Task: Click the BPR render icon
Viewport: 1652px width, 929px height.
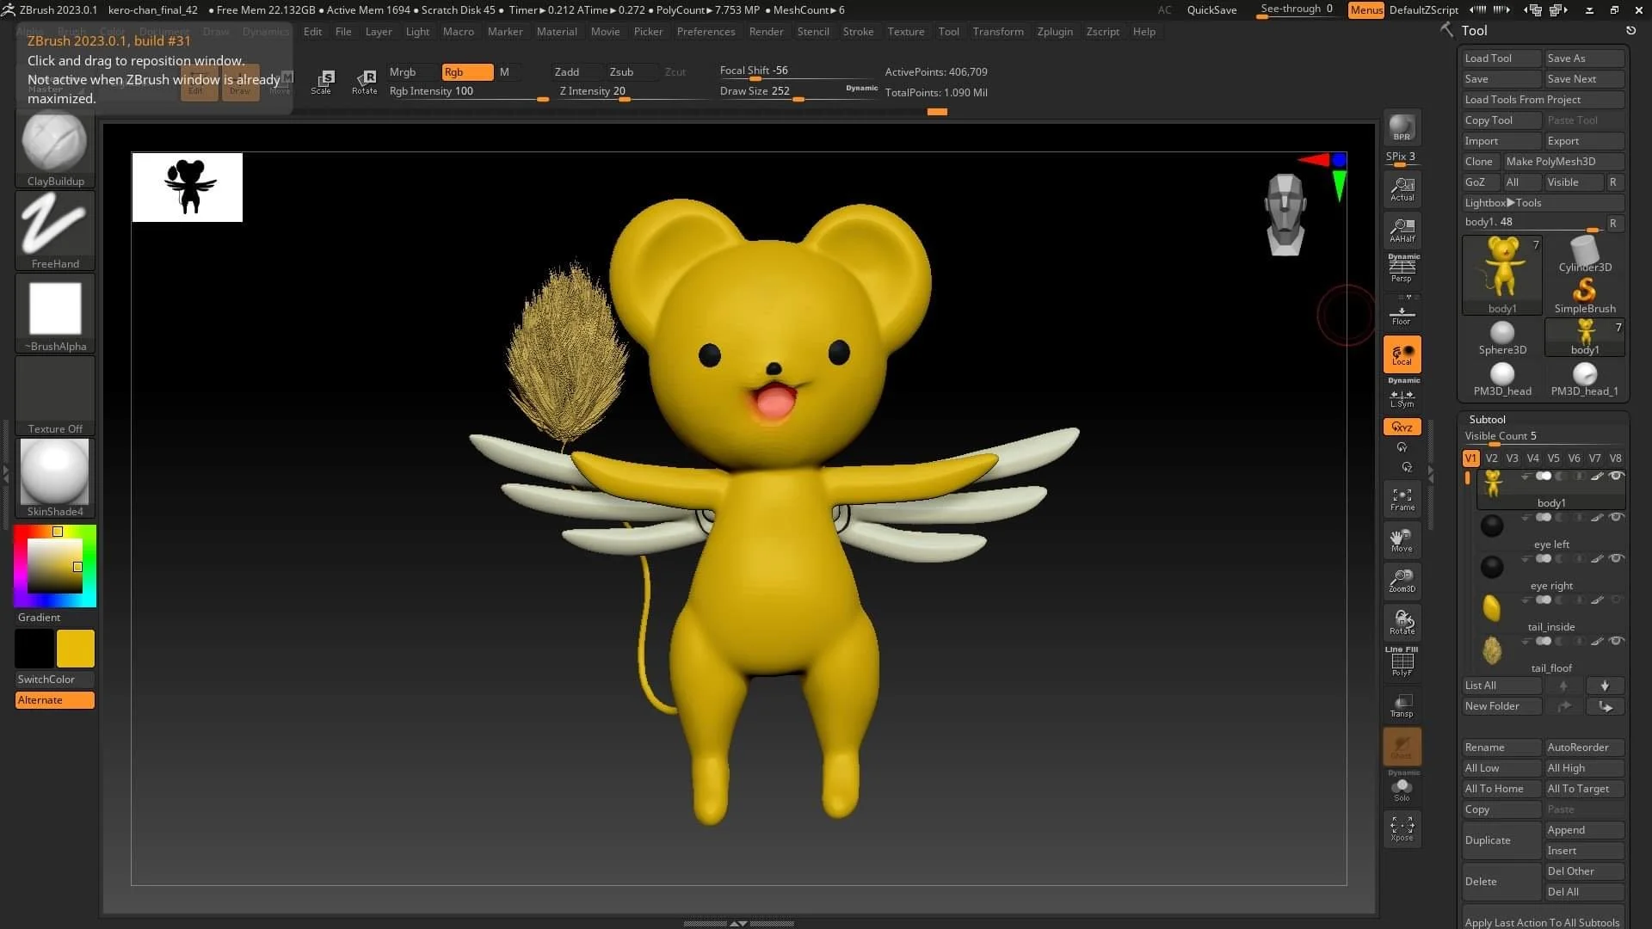Action: click(1402, 127)
